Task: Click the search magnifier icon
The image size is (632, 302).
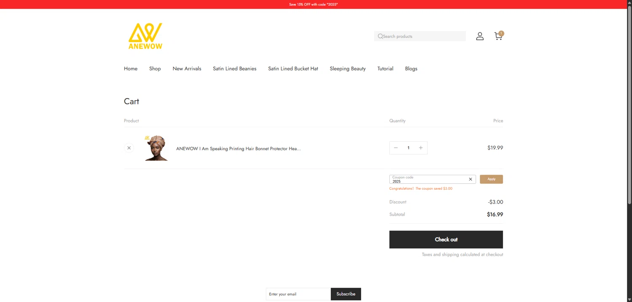Action: pos(380,36)
